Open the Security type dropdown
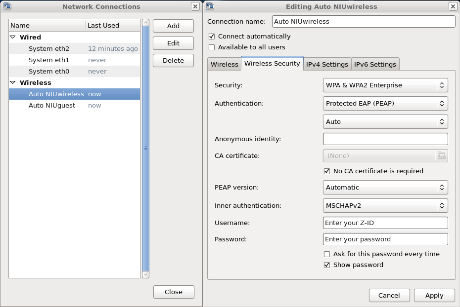 (x=385, y=85)
